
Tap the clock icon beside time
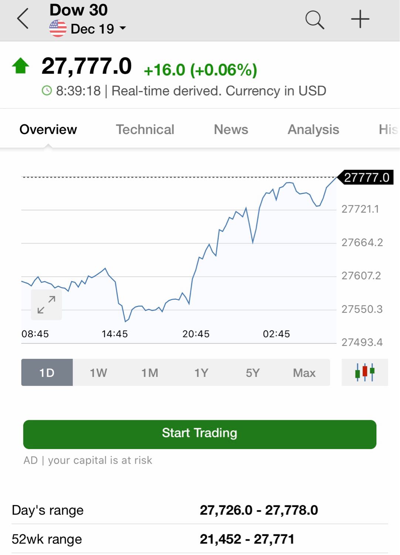pos(47,91)
